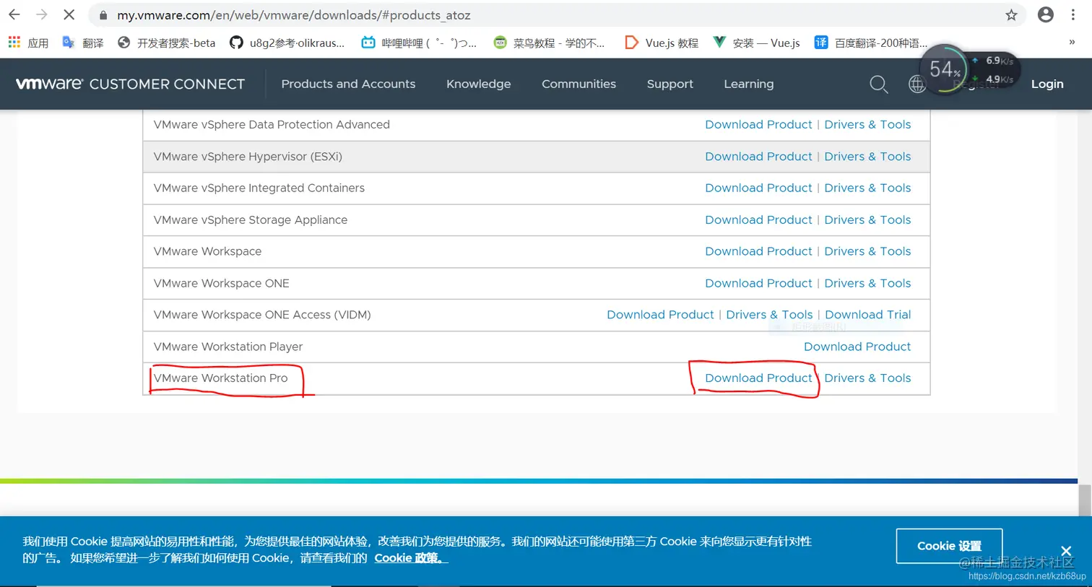This screenshot has height=587, width=1092.
Task: Open the Support menu
Action: pyautogui.click(x=669, y=84)
